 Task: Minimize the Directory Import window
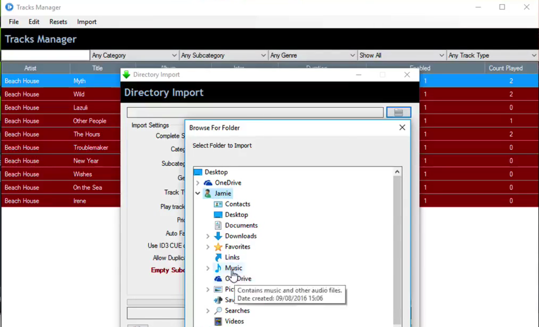[359, 75]
